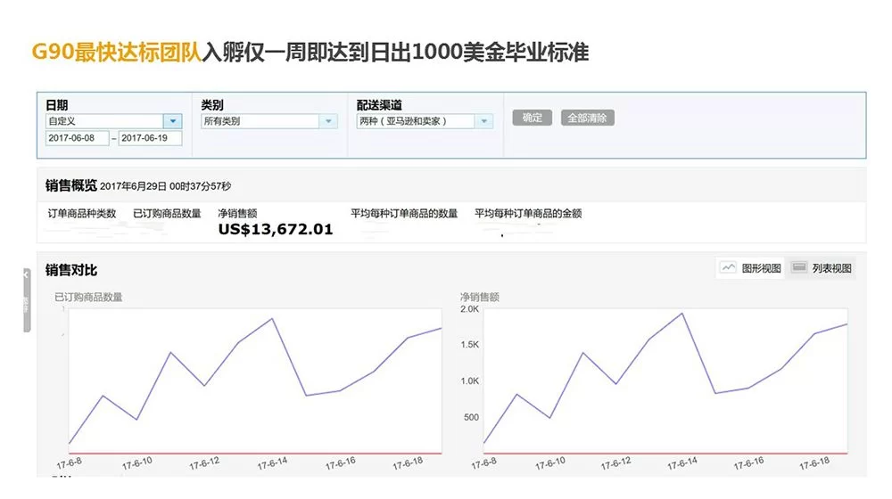
Task: Click the 销售概览 section heading
Action: point(71,186)
